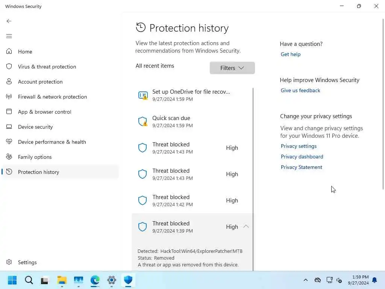Click the back arrow icon

[9, 21]
